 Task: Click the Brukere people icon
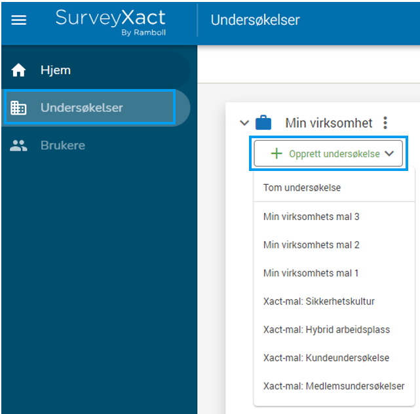pos(18,145)
